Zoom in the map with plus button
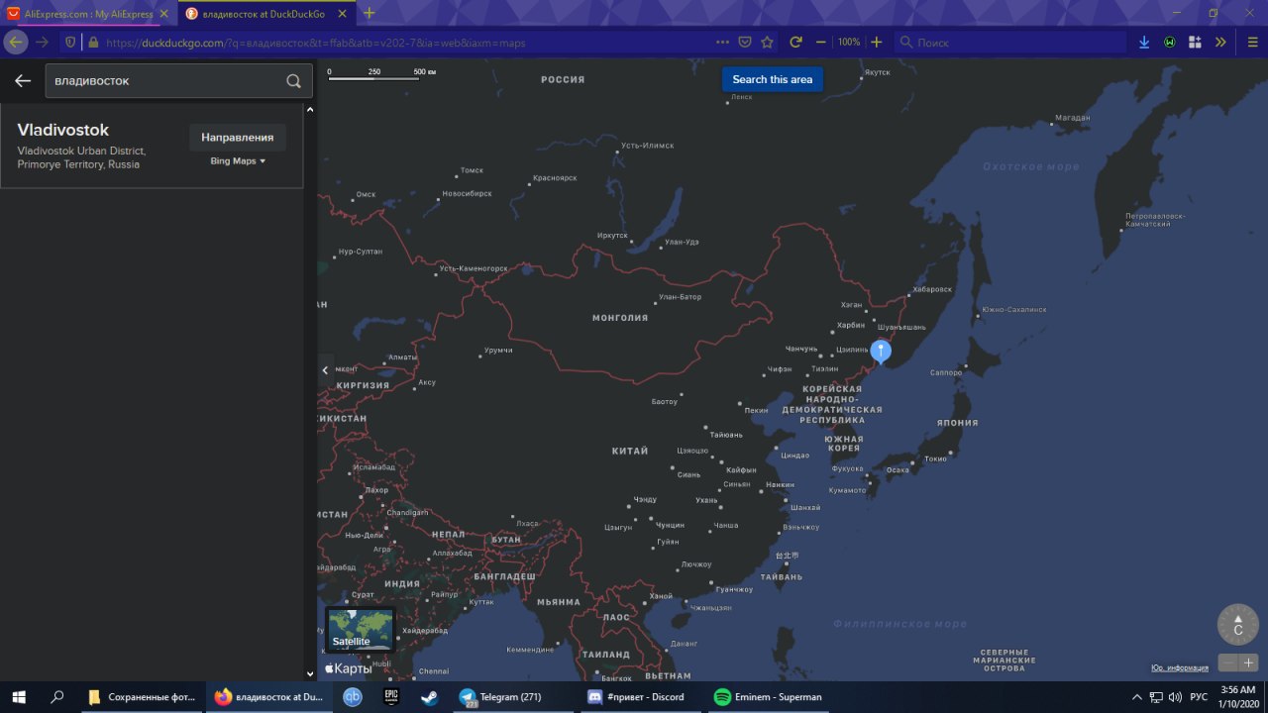Viewport: 1268px width, 713px height. tap(1248, 663)
